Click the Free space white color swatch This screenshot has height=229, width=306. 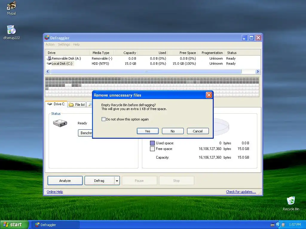[152, 149]
